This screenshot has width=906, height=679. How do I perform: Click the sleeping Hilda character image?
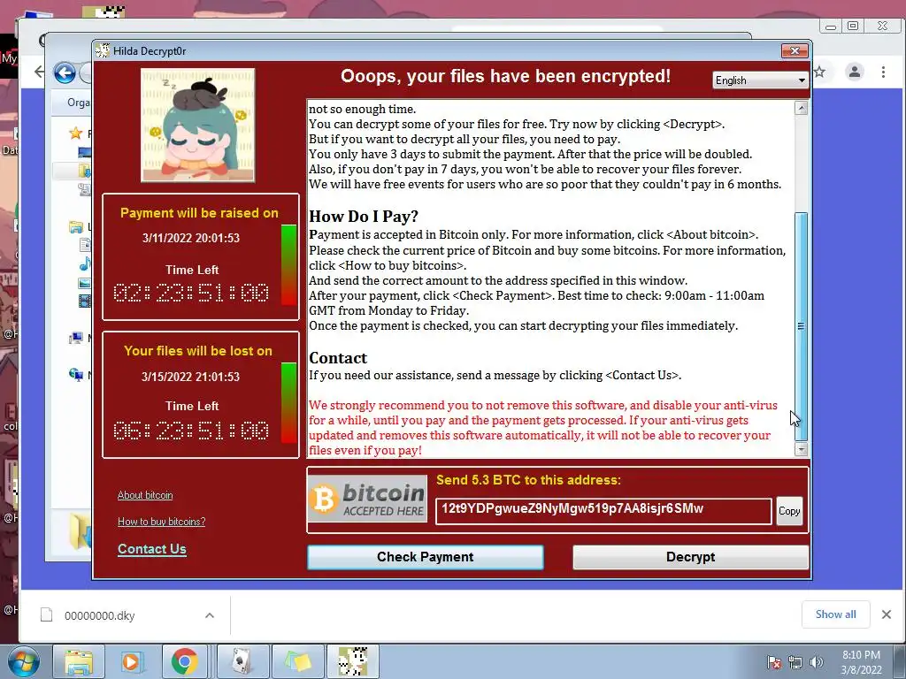[x=197, y=126]
